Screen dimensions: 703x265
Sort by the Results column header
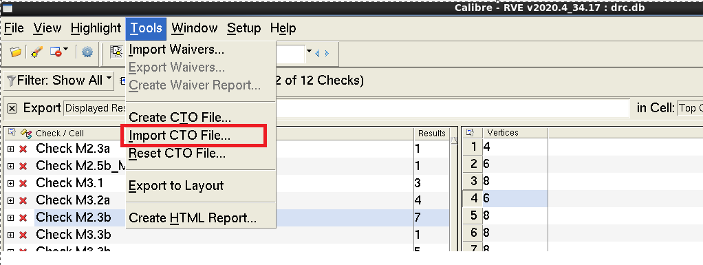431,133
